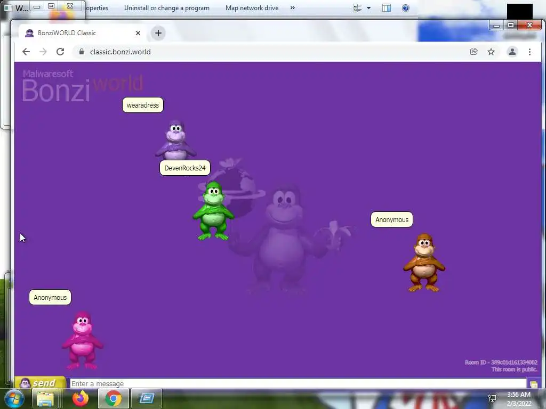Open the Chrome profile avatar
Viewport: 546px width, 409px height.
512,52
